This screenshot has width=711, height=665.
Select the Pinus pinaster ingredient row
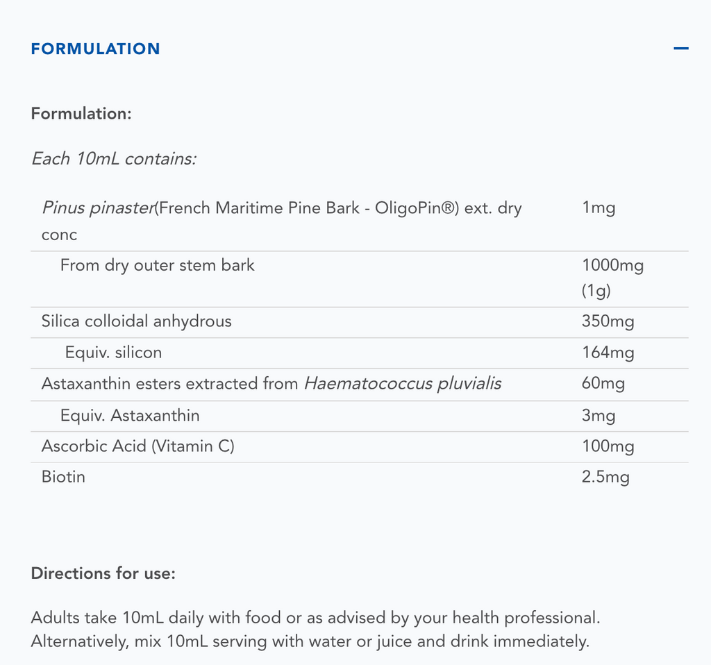pos(281,208)
